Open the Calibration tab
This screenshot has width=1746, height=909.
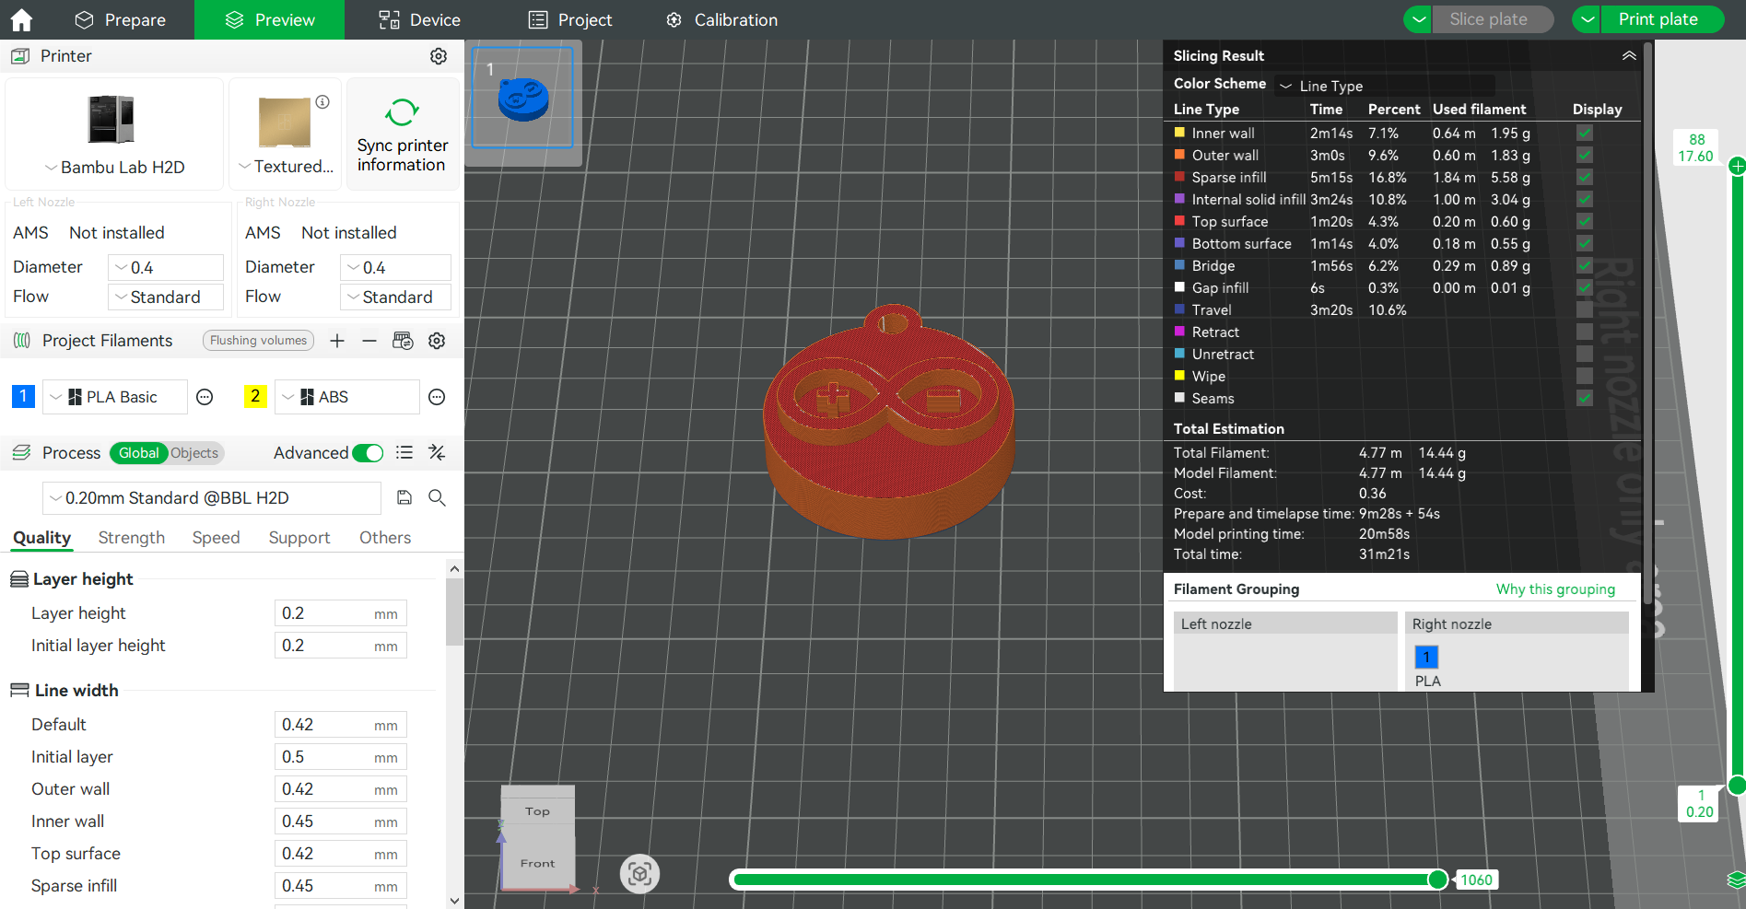click(x=721, y=19)
